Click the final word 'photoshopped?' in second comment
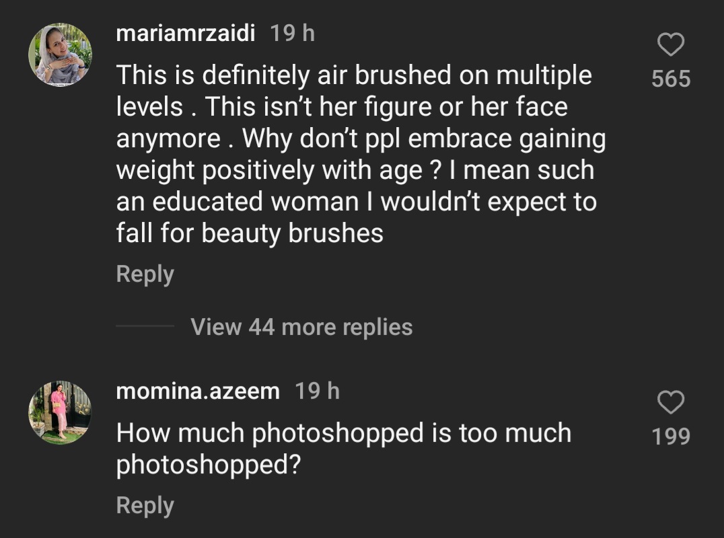This screenshot has width=724, height=538. pos(207,465)
